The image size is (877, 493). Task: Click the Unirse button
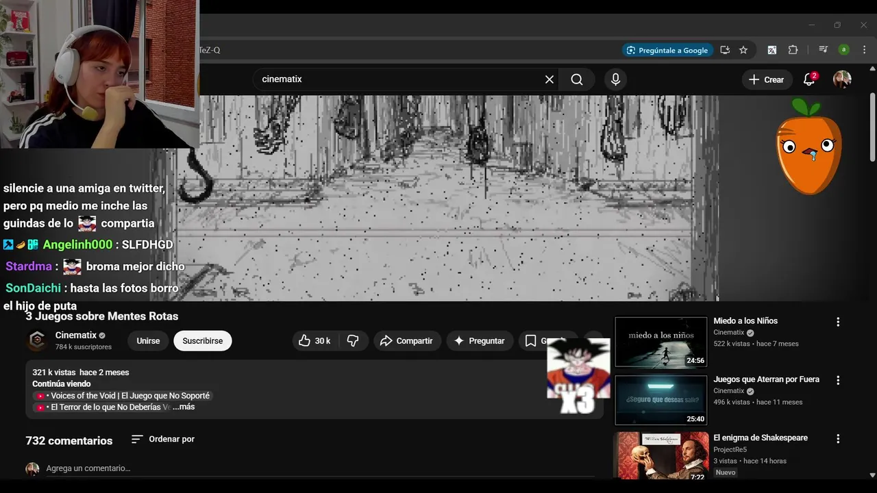pyautogui.click(x=148, y=341)
